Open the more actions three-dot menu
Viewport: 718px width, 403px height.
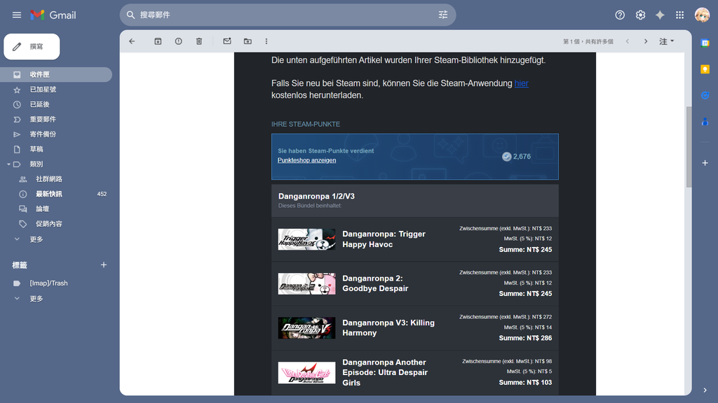[x=266, y=41]
